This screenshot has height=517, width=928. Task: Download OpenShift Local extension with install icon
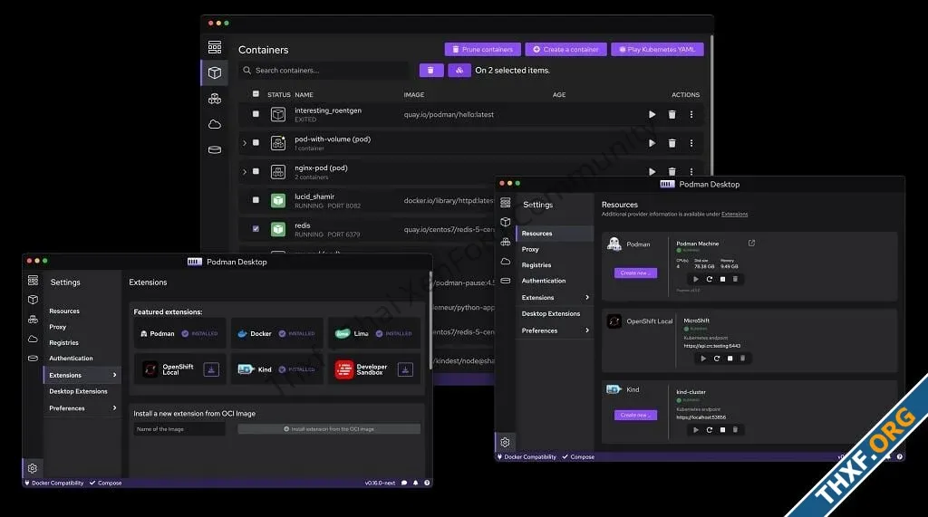pyautogui.click(x=211, y=369)
